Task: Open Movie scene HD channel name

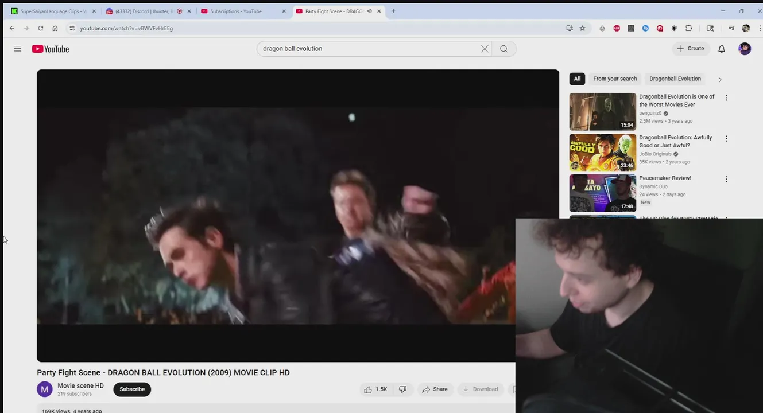Action: coord(80,386)
